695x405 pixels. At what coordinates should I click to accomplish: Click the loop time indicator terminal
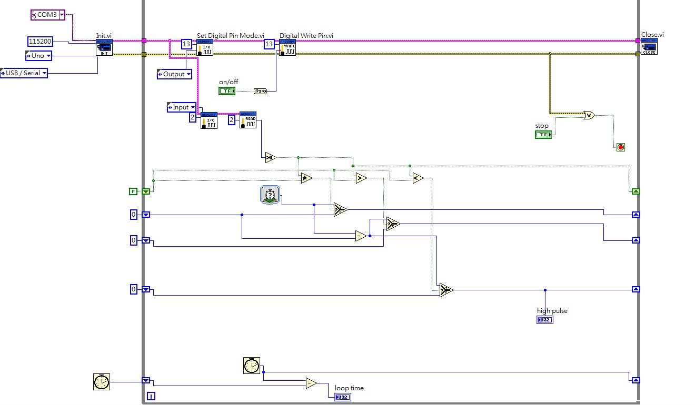pos(342,397)
